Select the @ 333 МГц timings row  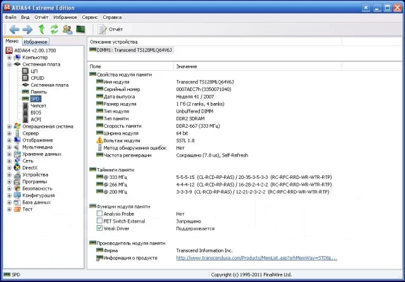pyautogui.click(x=214, y=177)
